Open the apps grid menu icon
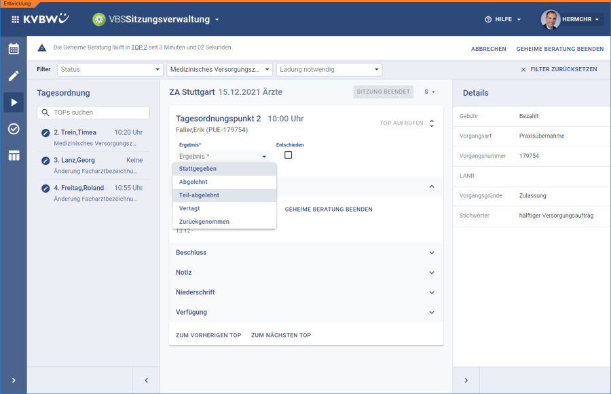Screen dimensions: 611x394 click(15, 20)
